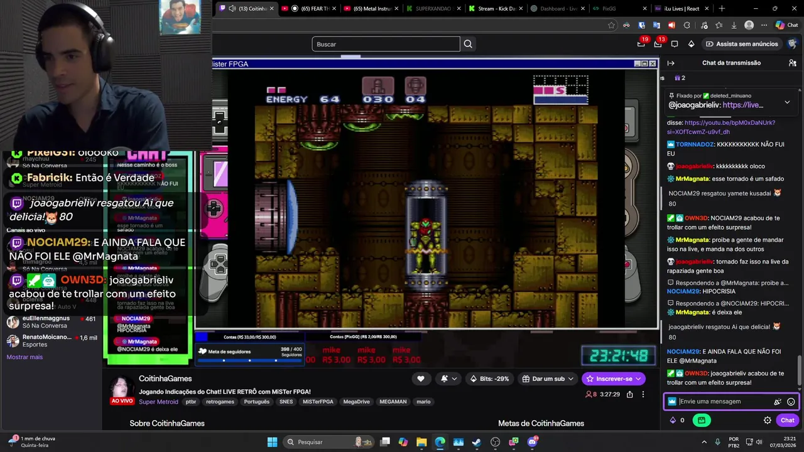
Task: Click the gift subs icon showing 2
Action: pyautogui.click(x=680, y=78)
